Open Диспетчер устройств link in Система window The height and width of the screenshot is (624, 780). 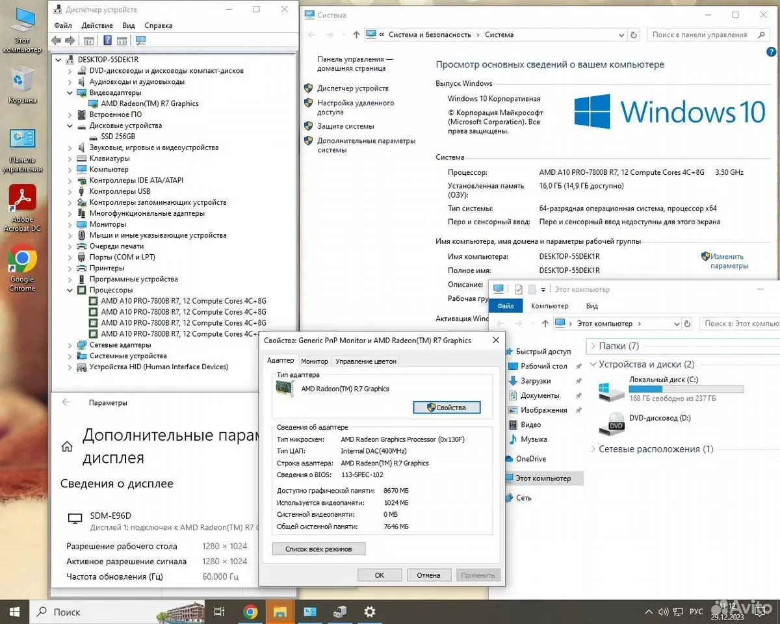pos(353,88)
